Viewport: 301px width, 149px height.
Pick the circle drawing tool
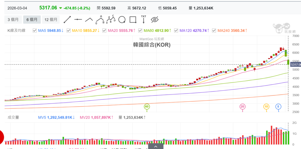(122, 20)
